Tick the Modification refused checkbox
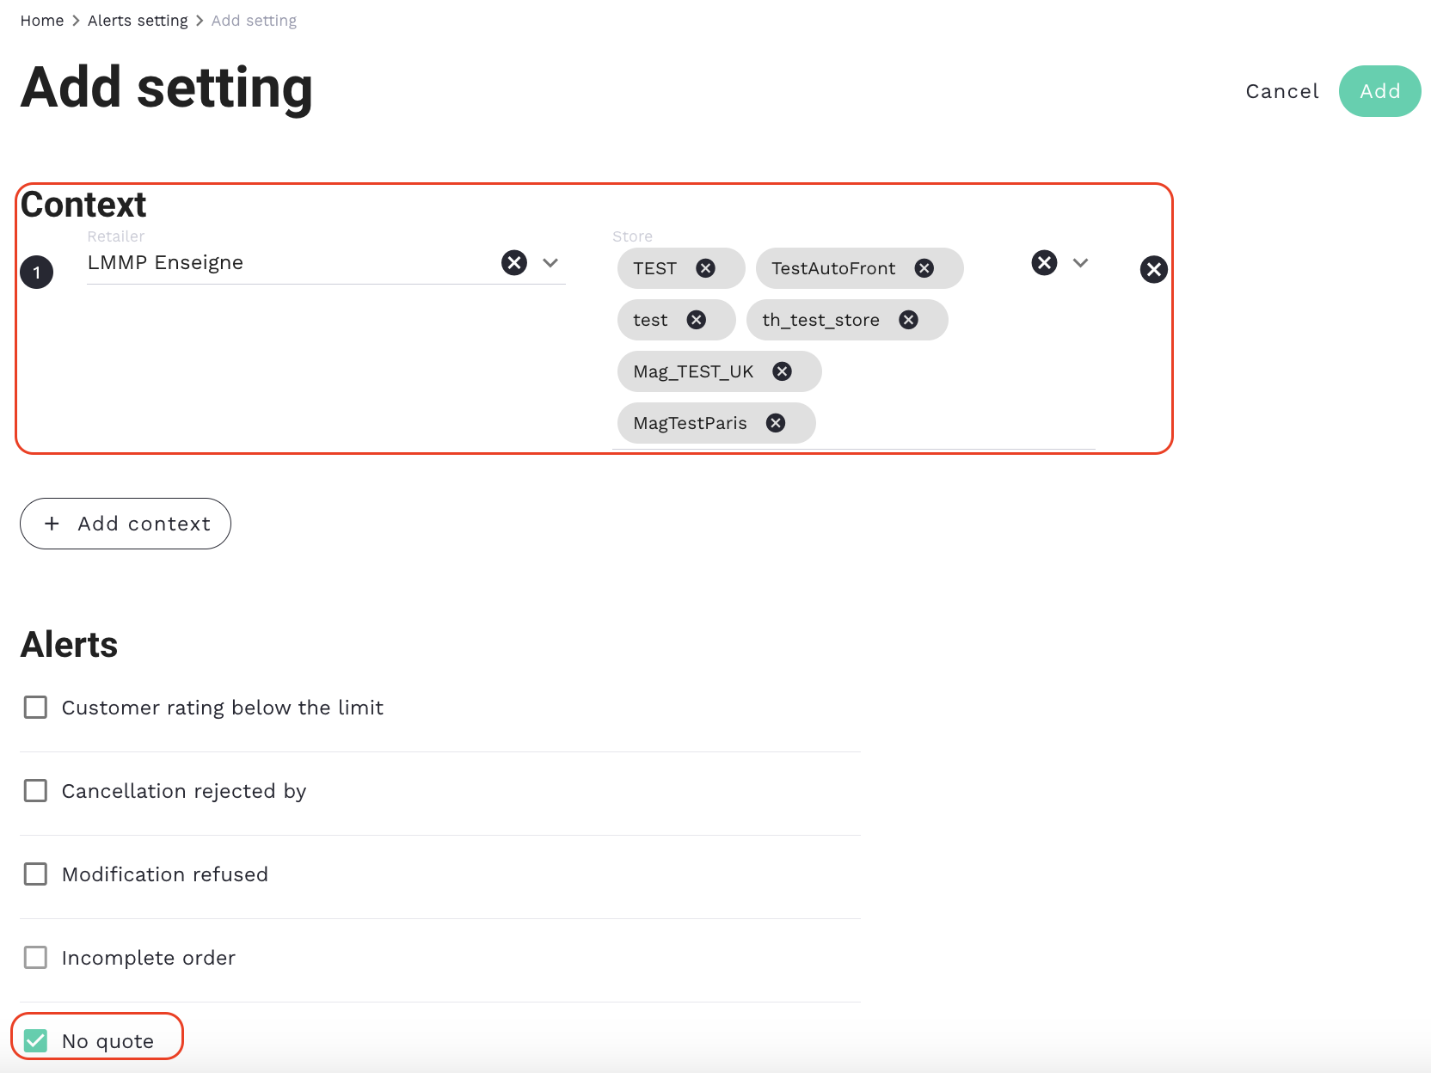 [35, 874]
